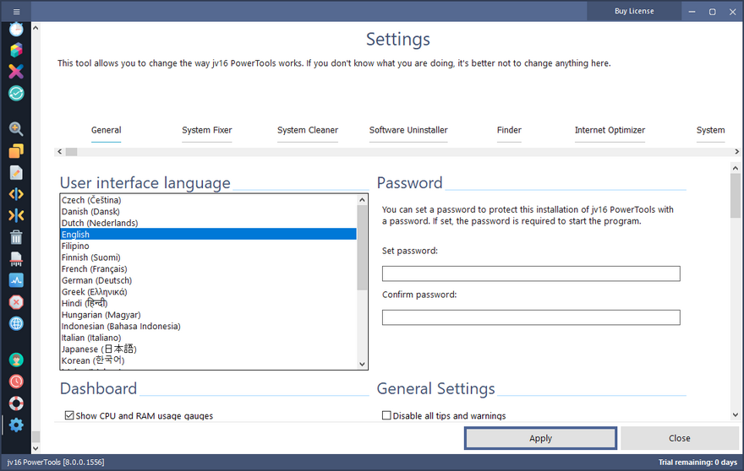Select German (Deutsch) language
The height and width of the screenshot is (471, 744).
pyautogui.click(x=208, y=280)
